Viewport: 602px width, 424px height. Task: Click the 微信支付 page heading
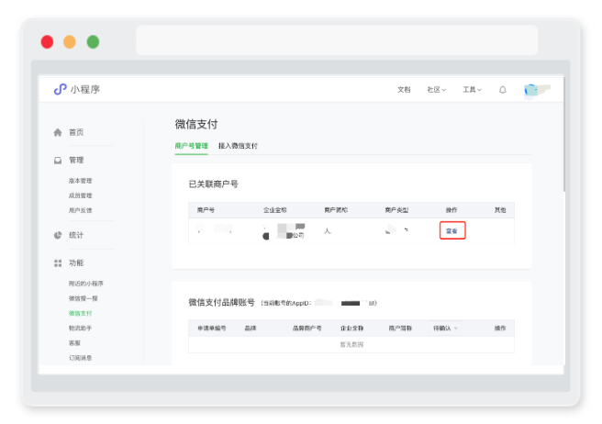196,125
